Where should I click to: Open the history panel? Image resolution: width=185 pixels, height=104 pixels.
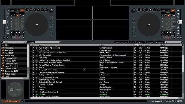tap(150, 42)
